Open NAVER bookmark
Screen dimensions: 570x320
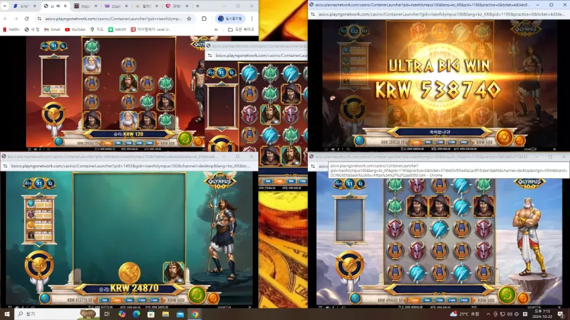(117, 29)
